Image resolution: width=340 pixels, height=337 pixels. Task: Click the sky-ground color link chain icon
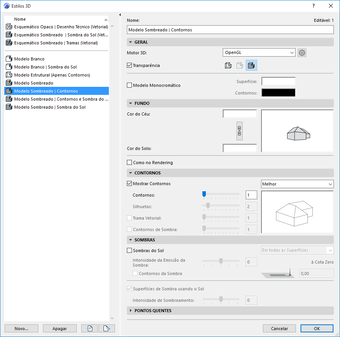[x=240, y=131]
